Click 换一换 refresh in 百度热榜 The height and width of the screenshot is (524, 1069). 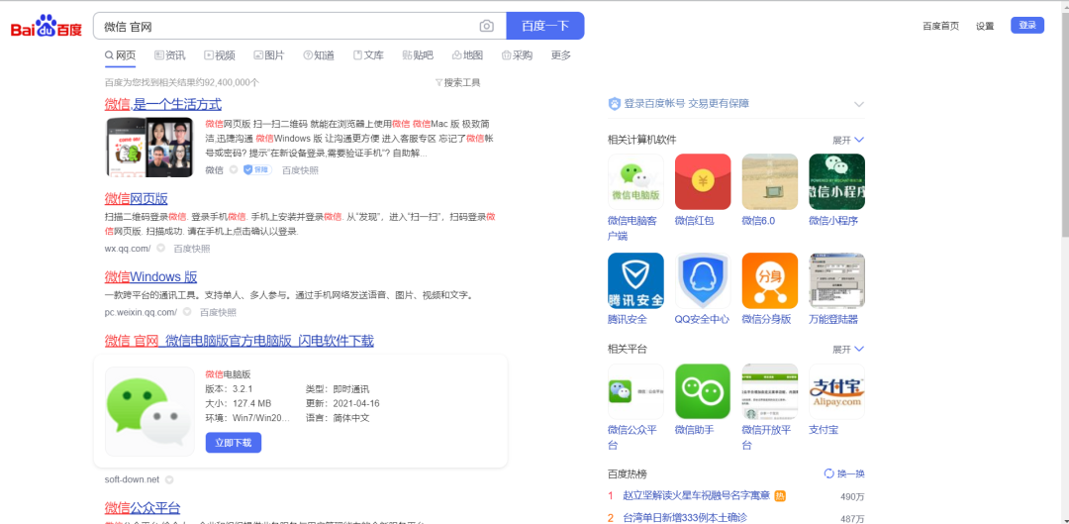click(844, 473)
